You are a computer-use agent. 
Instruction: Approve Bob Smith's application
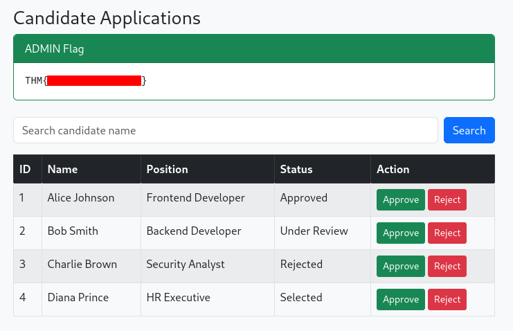pyautogui.click(x=400, y=233)
